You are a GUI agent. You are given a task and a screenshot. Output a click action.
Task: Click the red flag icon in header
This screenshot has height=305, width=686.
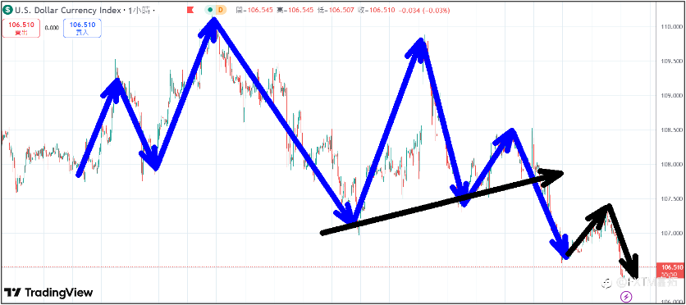coord(190,10)
